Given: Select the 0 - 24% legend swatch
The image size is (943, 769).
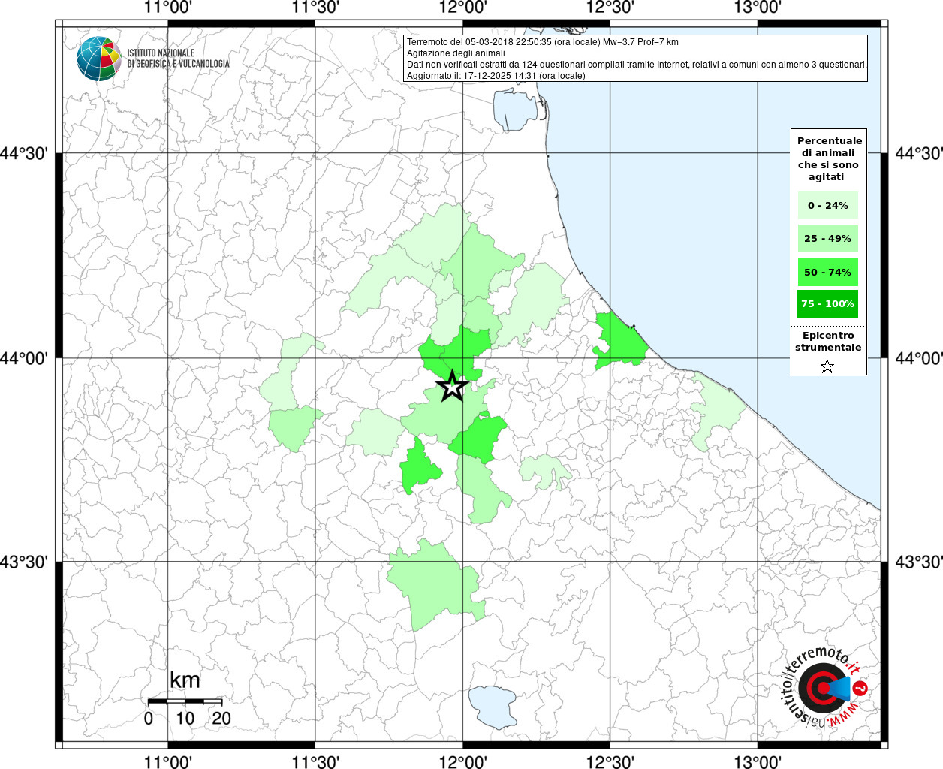Looking at the screenshot, I should tap(827, 206).
